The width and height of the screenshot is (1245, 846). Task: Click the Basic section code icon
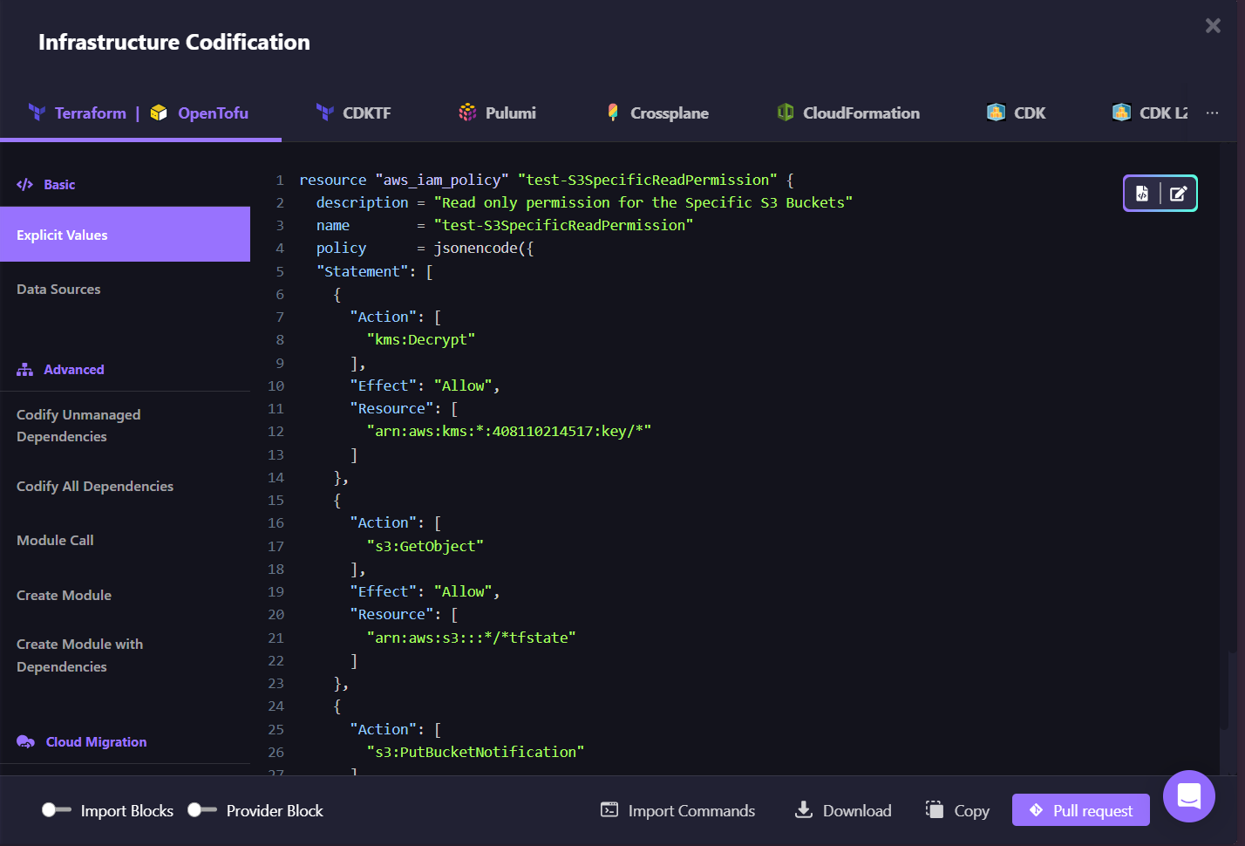24,184
